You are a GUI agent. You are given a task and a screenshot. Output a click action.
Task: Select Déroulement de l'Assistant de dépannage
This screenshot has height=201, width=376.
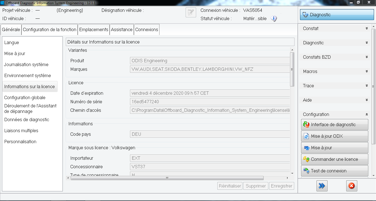[x=30, y=108]
